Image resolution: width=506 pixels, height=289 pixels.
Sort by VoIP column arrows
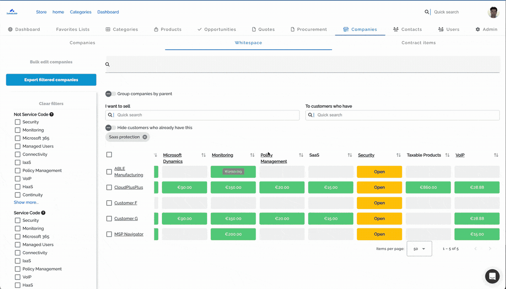(x=496, y=155)
